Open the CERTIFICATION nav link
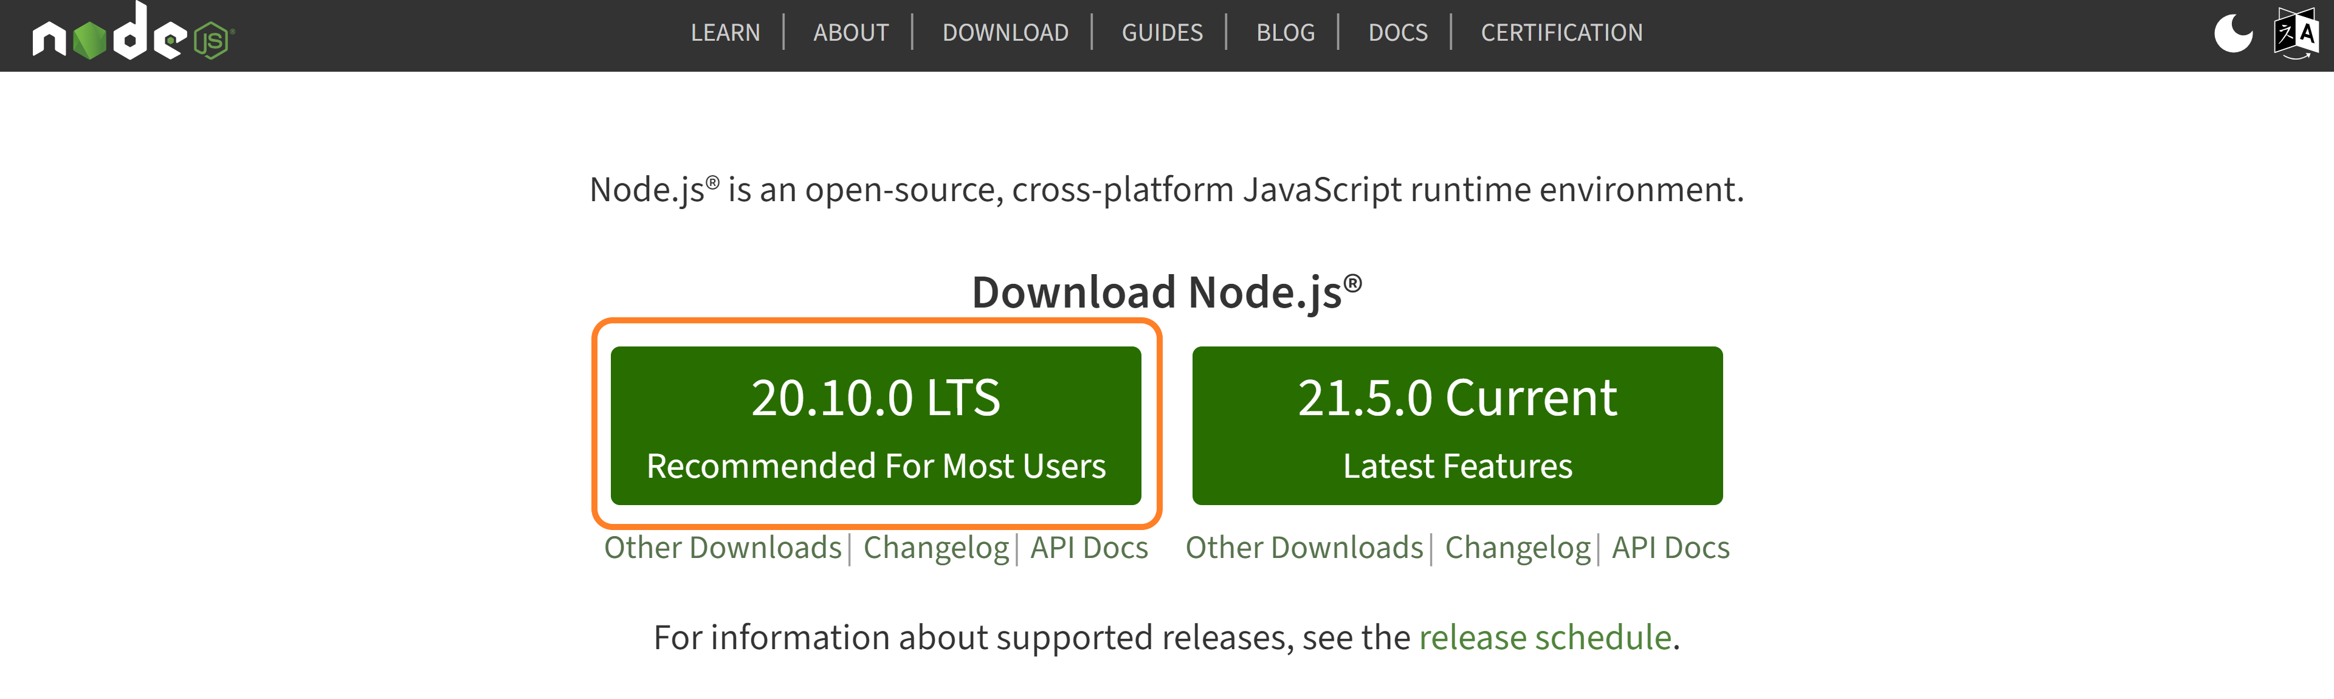This screenshot has width=2334, height=699. 1561,33
